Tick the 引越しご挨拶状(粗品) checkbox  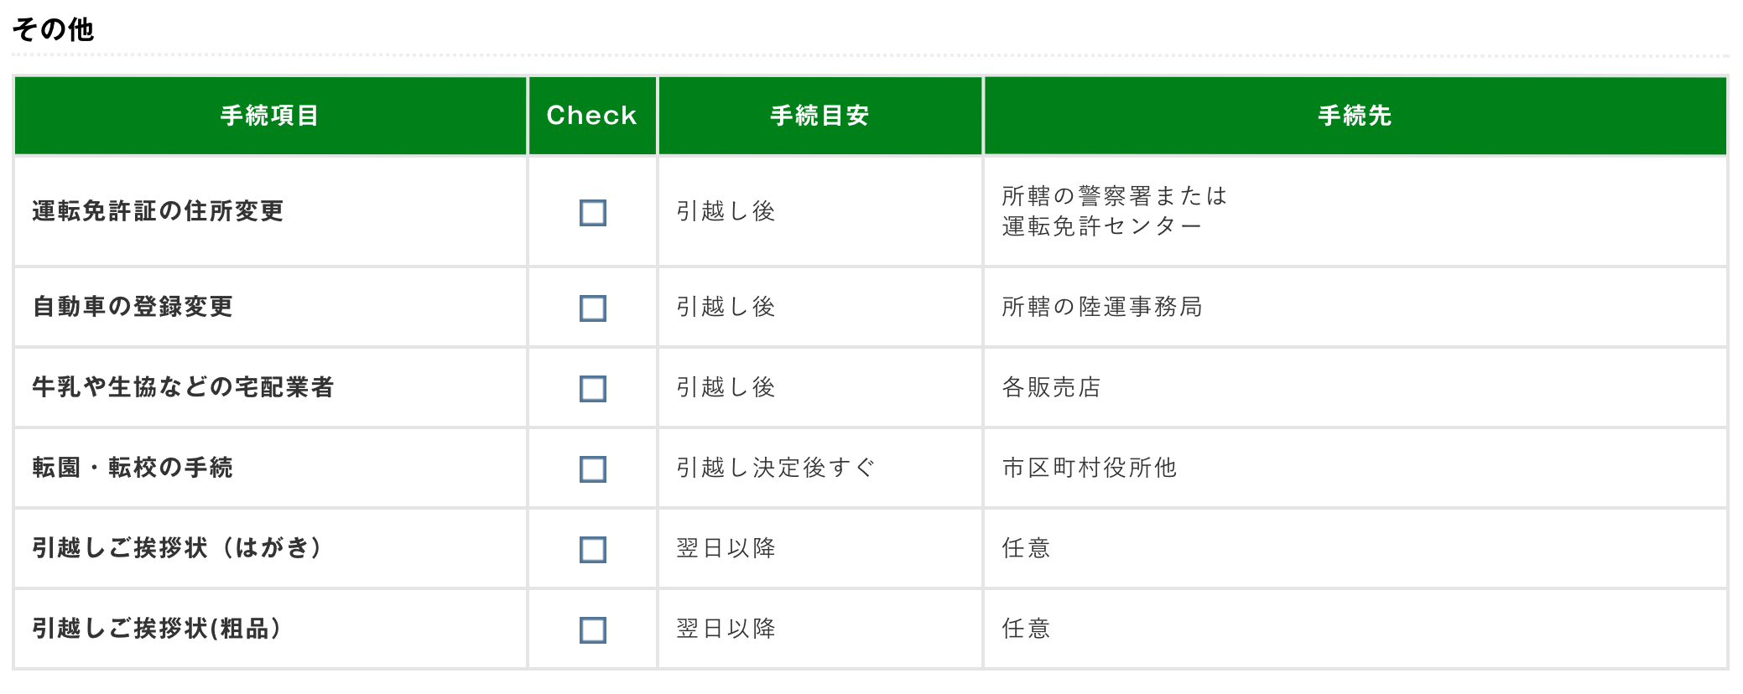pos(592,630)
